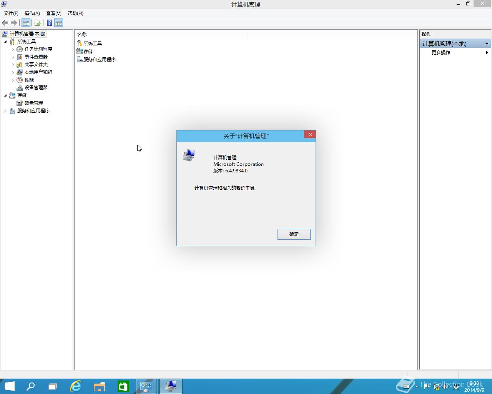The width and height of the screenshot is (492, 394).
Task: Click the 存储 storage icon in center list
Action: click(80, 51)
